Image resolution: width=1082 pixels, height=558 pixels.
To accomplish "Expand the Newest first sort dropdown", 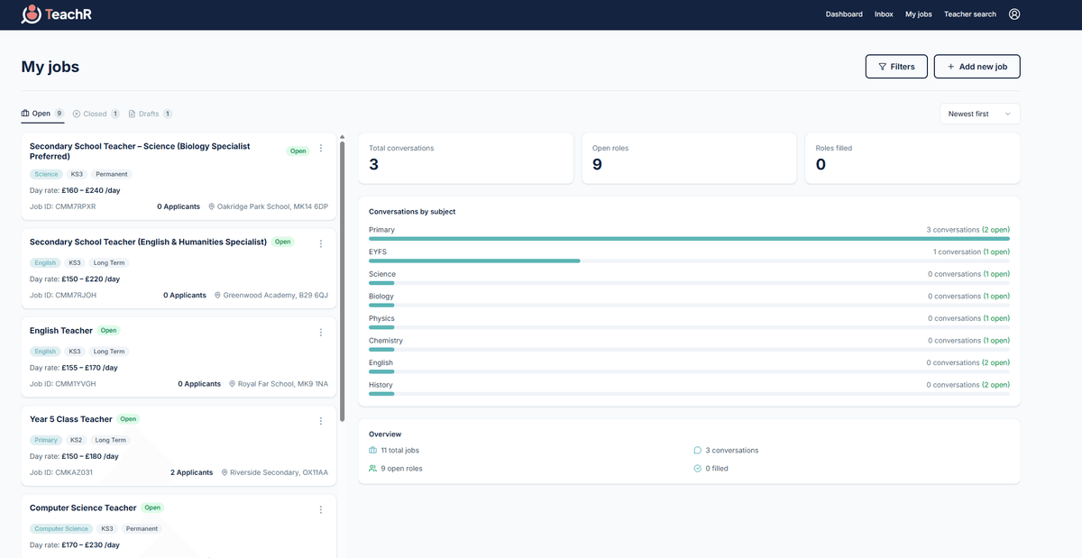I will (979, 114).
